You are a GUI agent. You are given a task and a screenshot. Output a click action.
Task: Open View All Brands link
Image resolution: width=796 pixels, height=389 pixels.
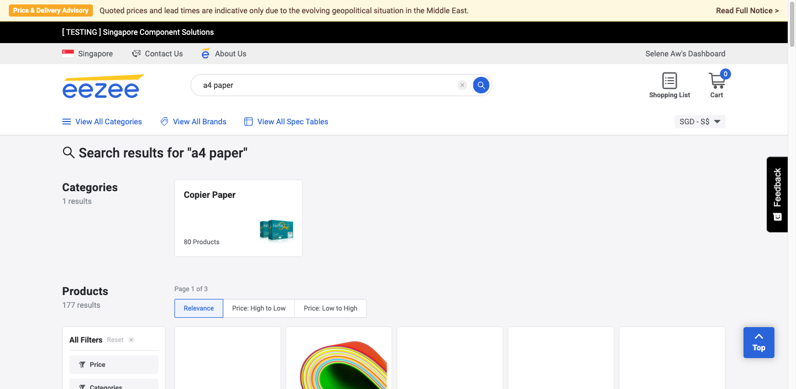tap(200, 122)
